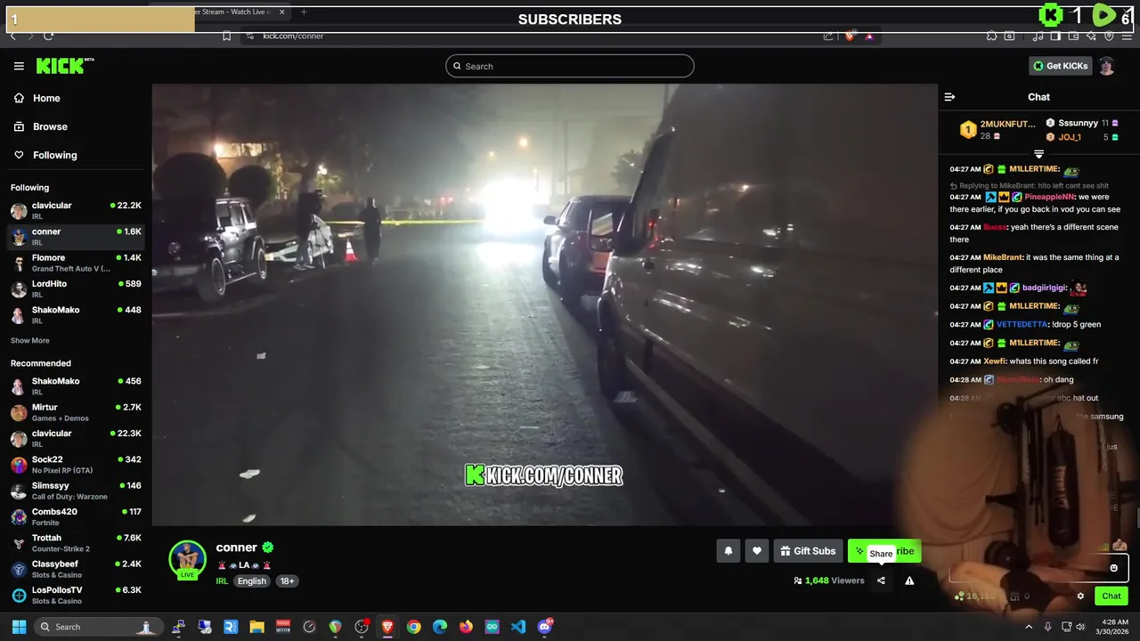Image resolution: width=1140 pixels, height=641 pixels.
Task: Open Trottah Counter-Strike 2 channel
Action: [x=76, y=543]
